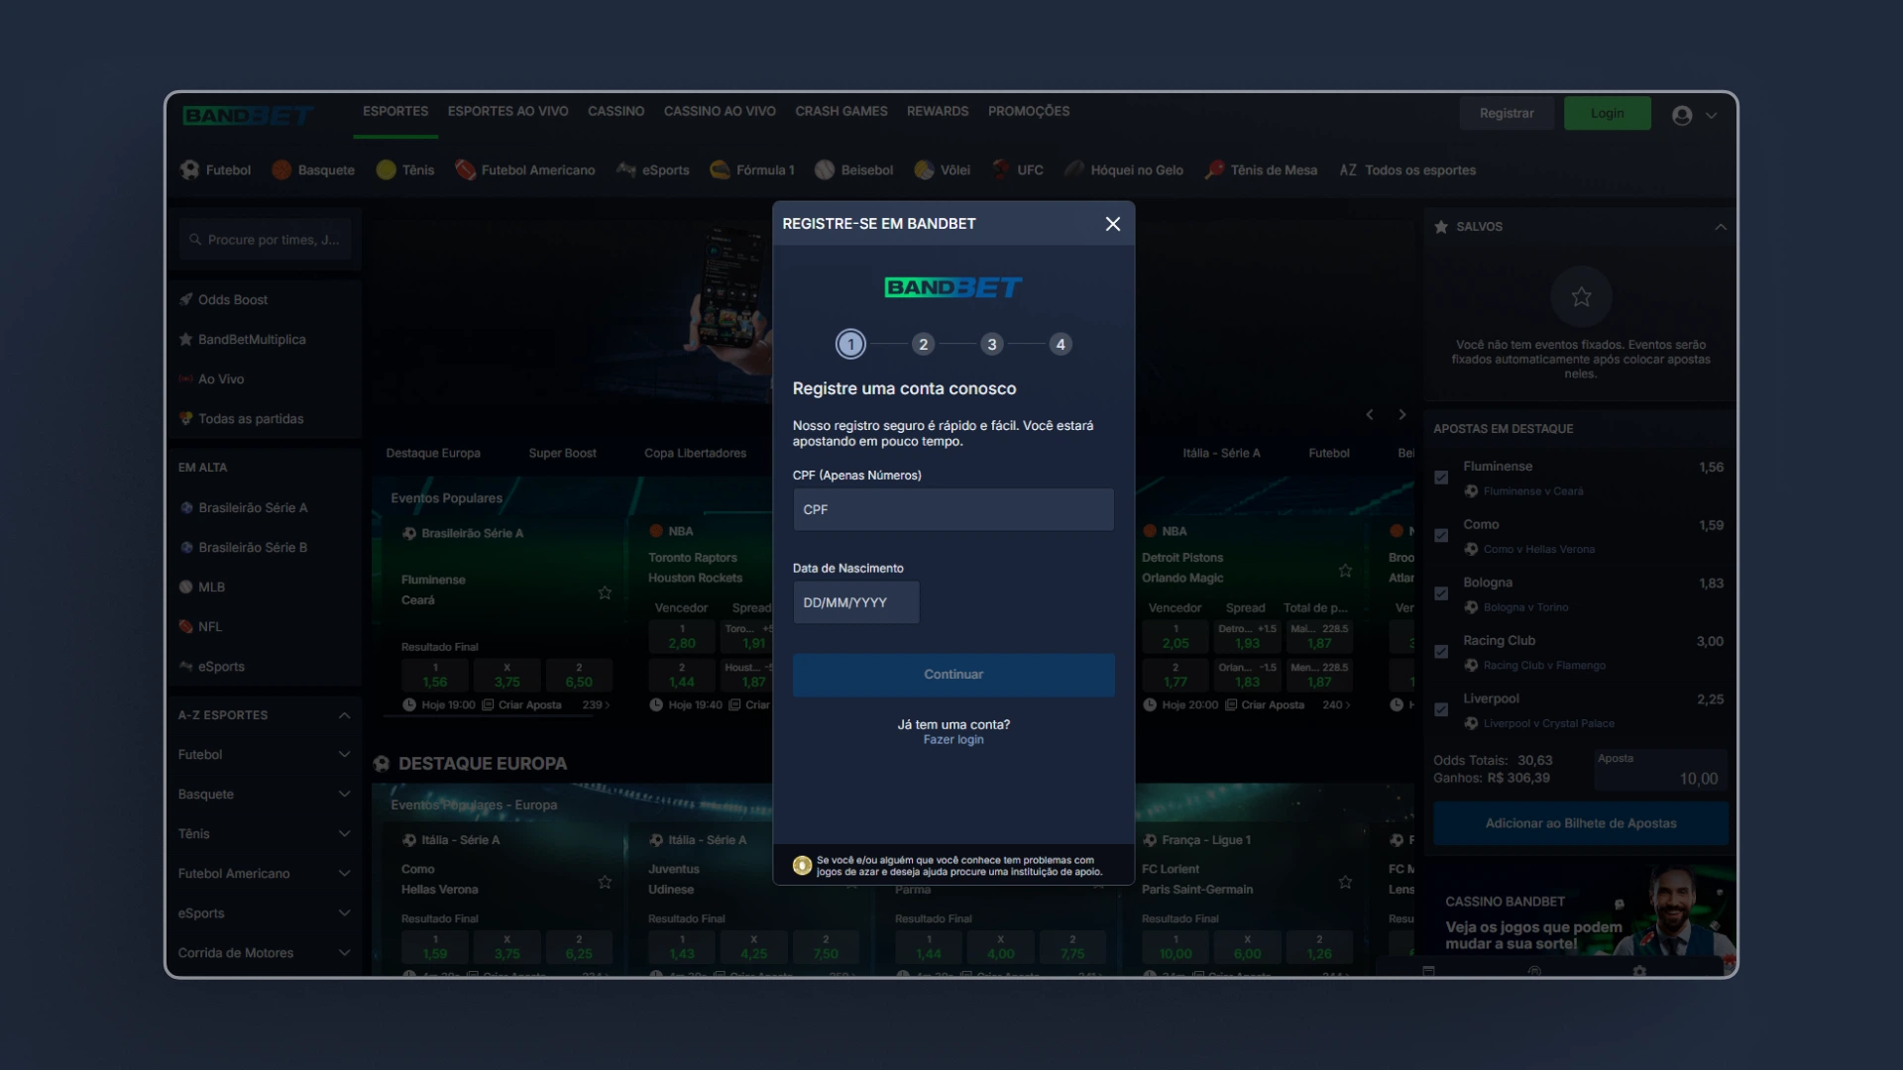The image size is (1903, 1070).
Task: Open the Cassino ao Vivo menu
Action: point(720,112)
